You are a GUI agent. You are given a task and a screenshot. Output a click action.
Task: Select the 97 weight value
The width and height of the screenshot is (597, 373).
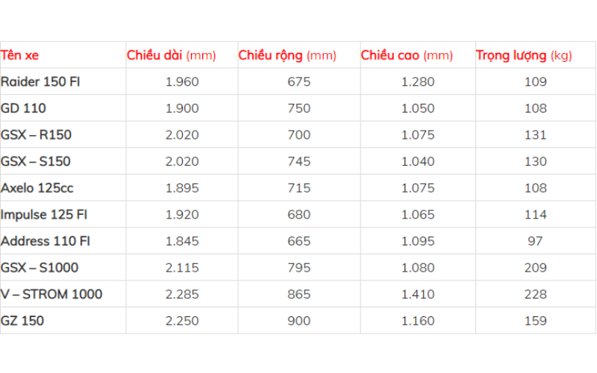535,241
